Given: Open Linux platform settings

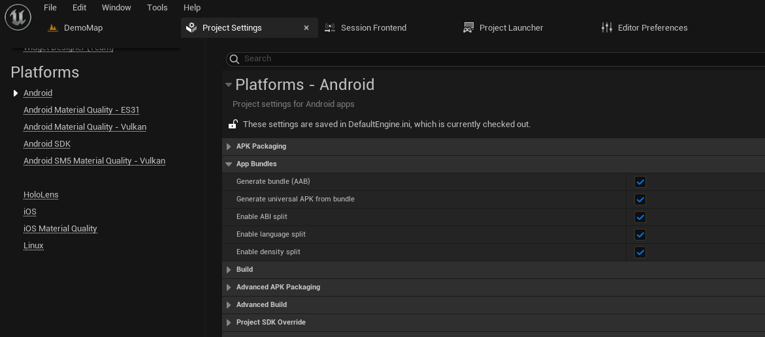Looking at the screenshot, I should click(x=34, y=246).
